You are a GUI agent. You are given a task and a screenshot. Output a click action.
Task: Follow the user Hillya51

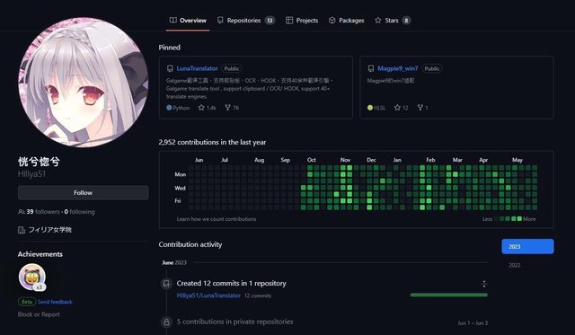click(84, 193)
